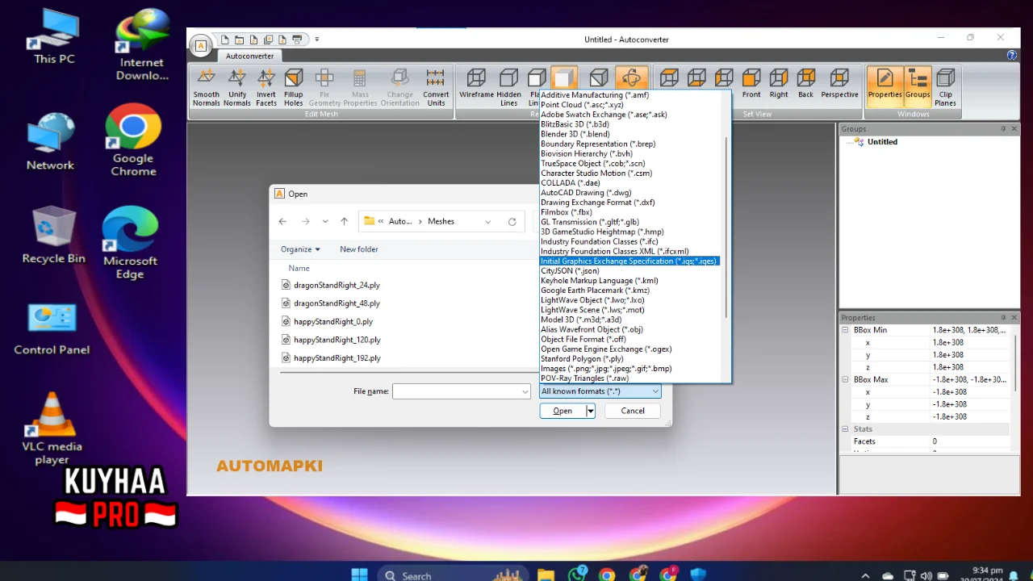Open the address bar path history dropdown
Screen dimensions: 1033x581
click(x=487, y=221)
